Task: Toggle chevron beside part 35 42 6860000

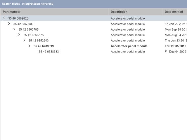Action: [x=9, y=24]
